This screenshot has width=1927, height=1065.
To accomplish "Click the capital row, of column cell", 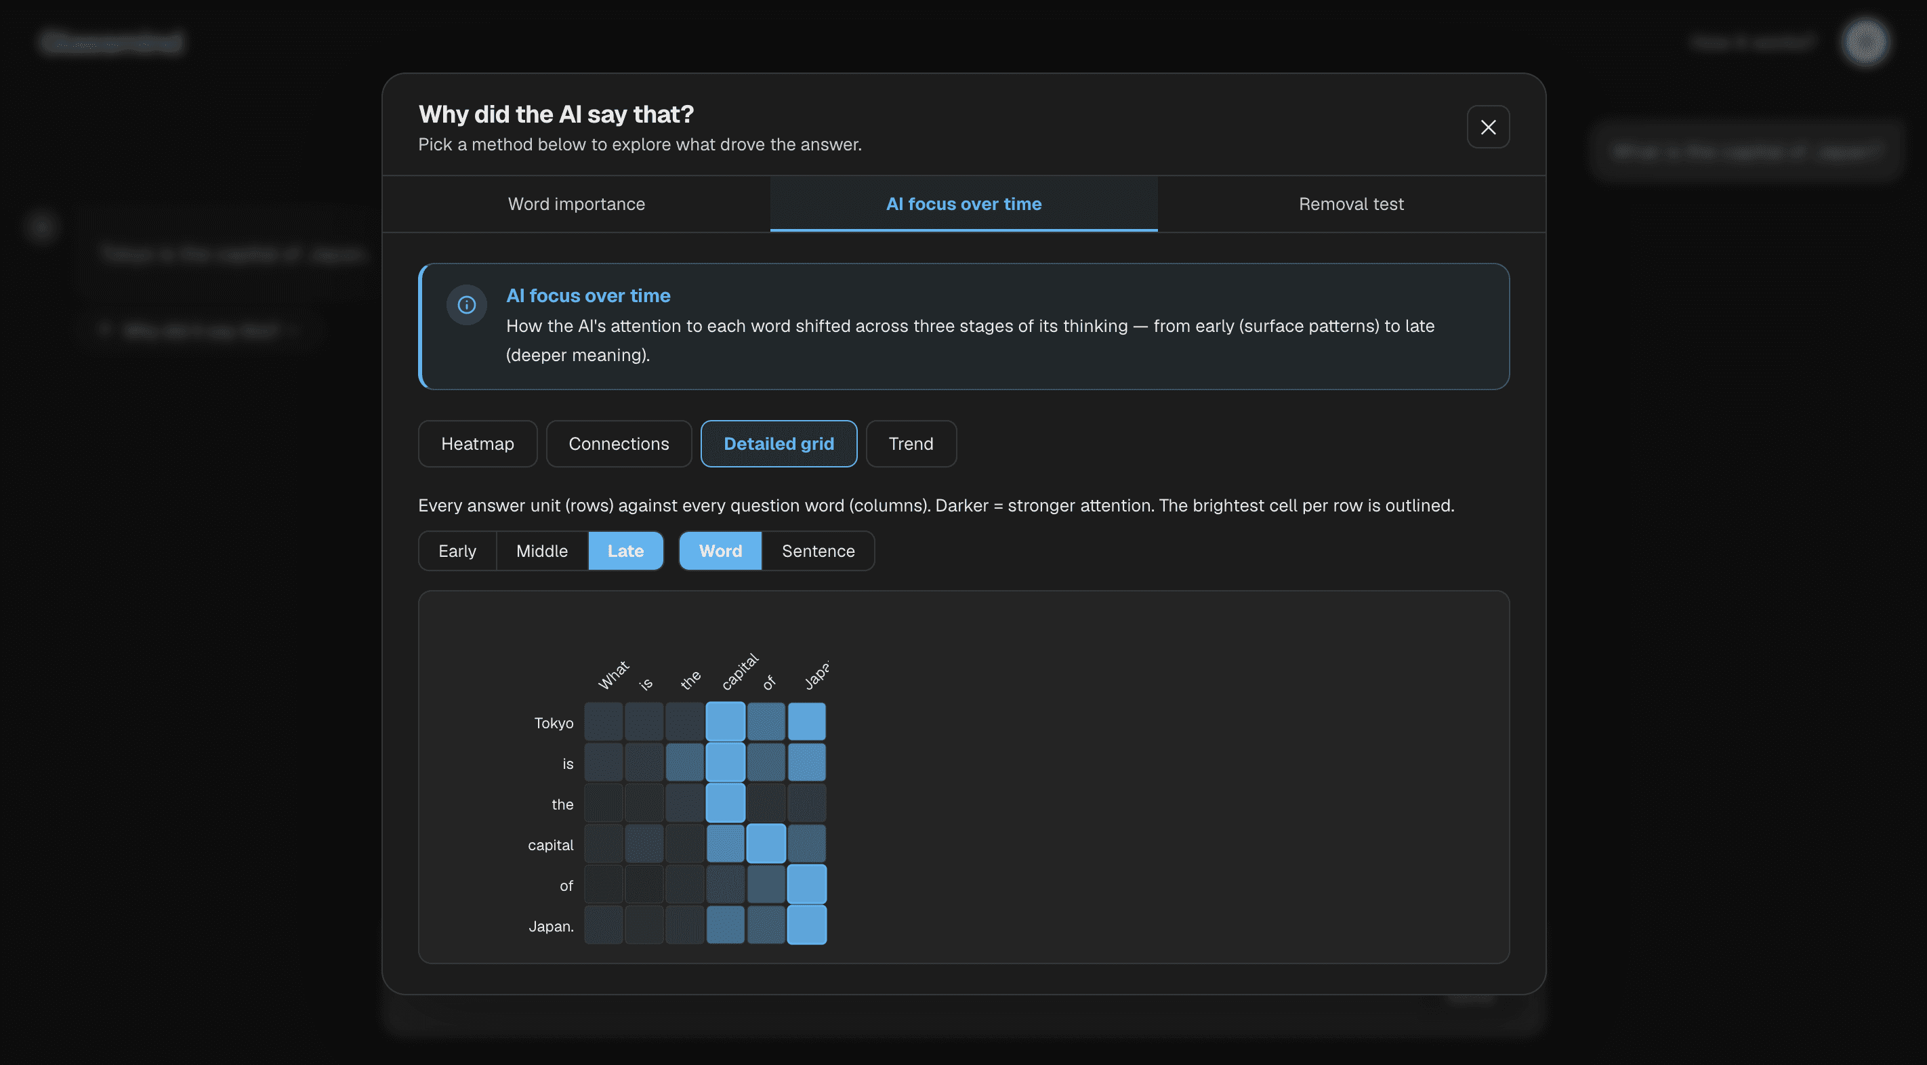I will [766, 843].
